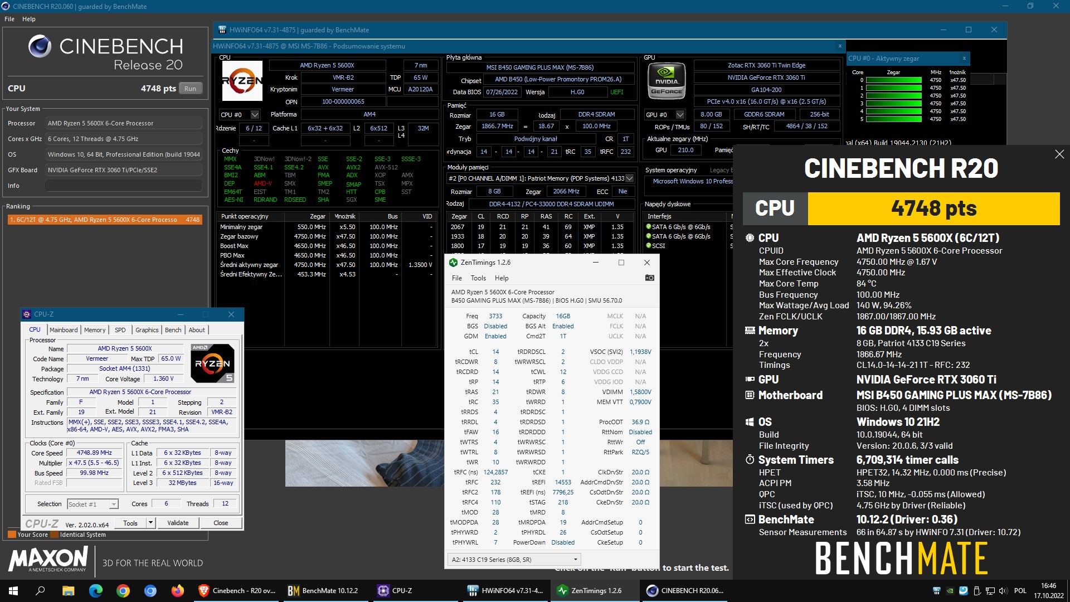
Task: Click the Ryzen logo in HWiNFO CPU section
Action: tap(242, 81)
